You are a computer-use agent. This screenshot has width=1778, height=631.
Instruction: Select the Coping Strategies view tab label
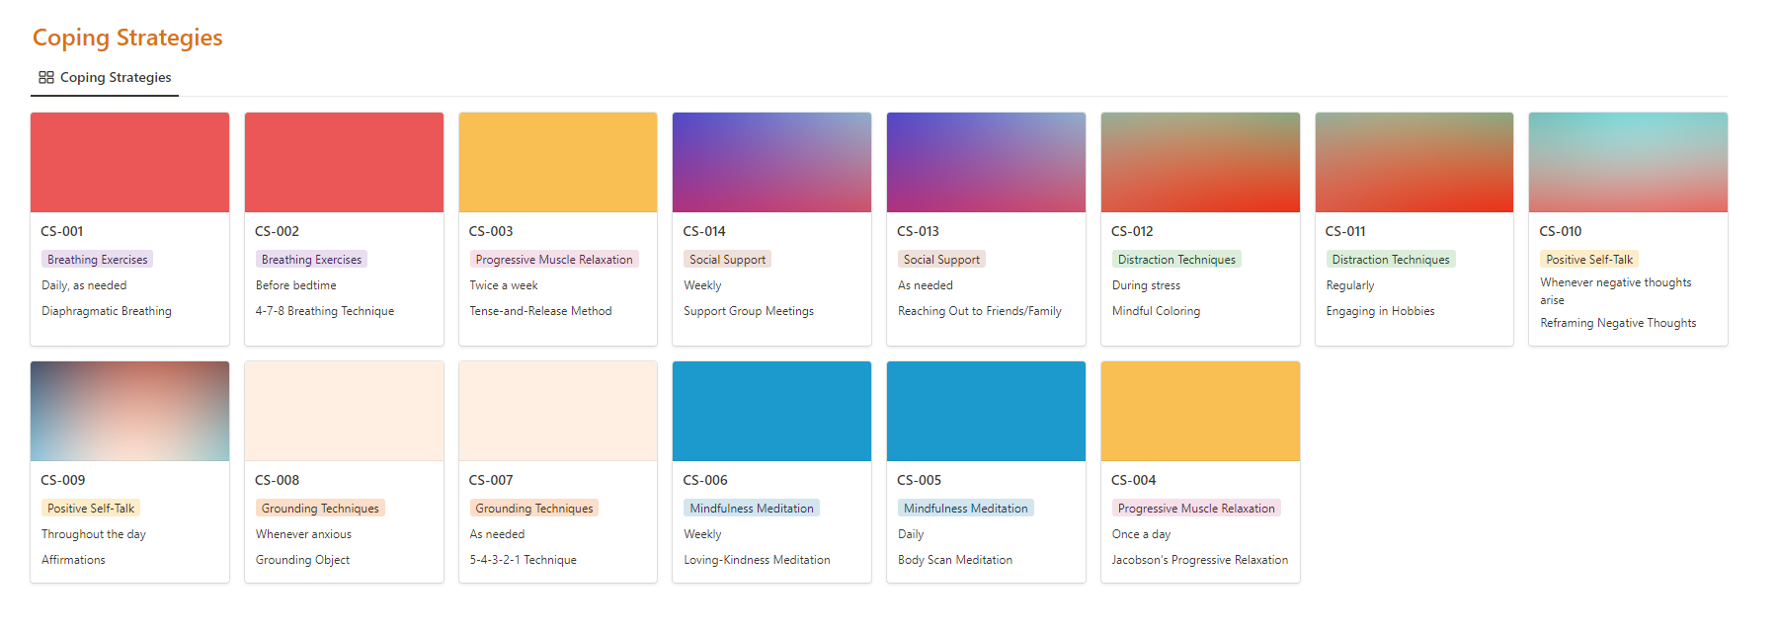(116, 77)
